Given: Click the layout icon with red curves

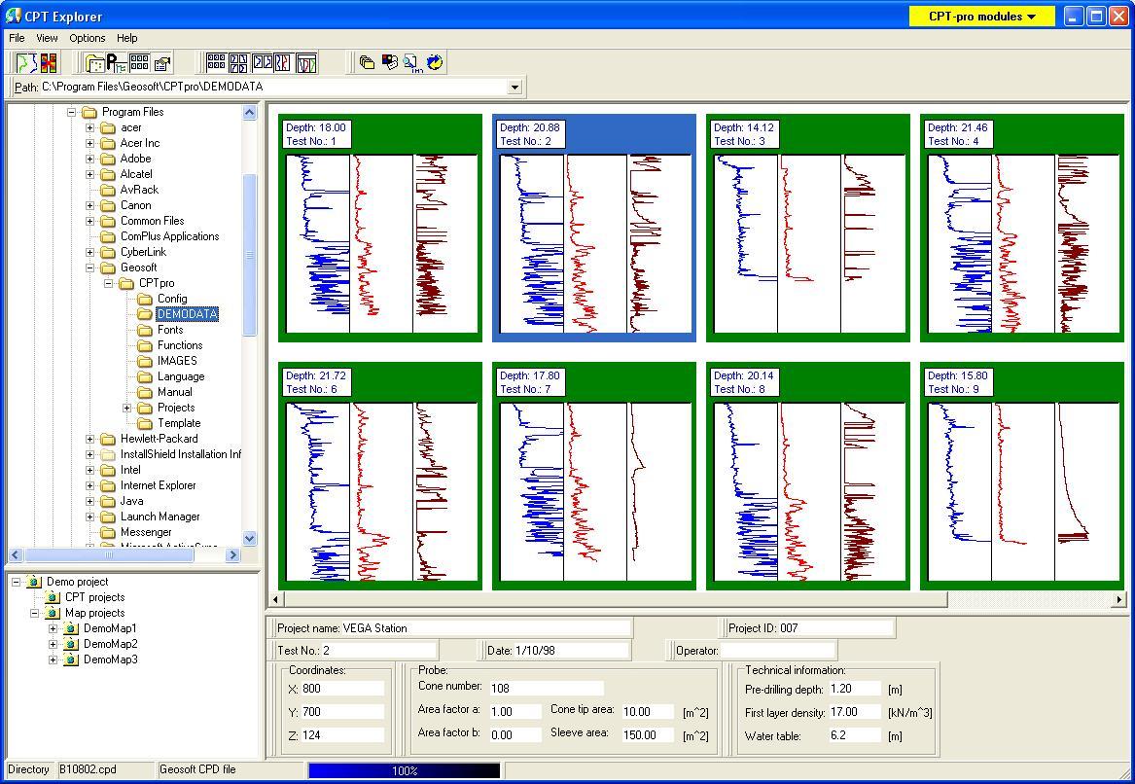Looking at the screenshot, I should (282, 63).
